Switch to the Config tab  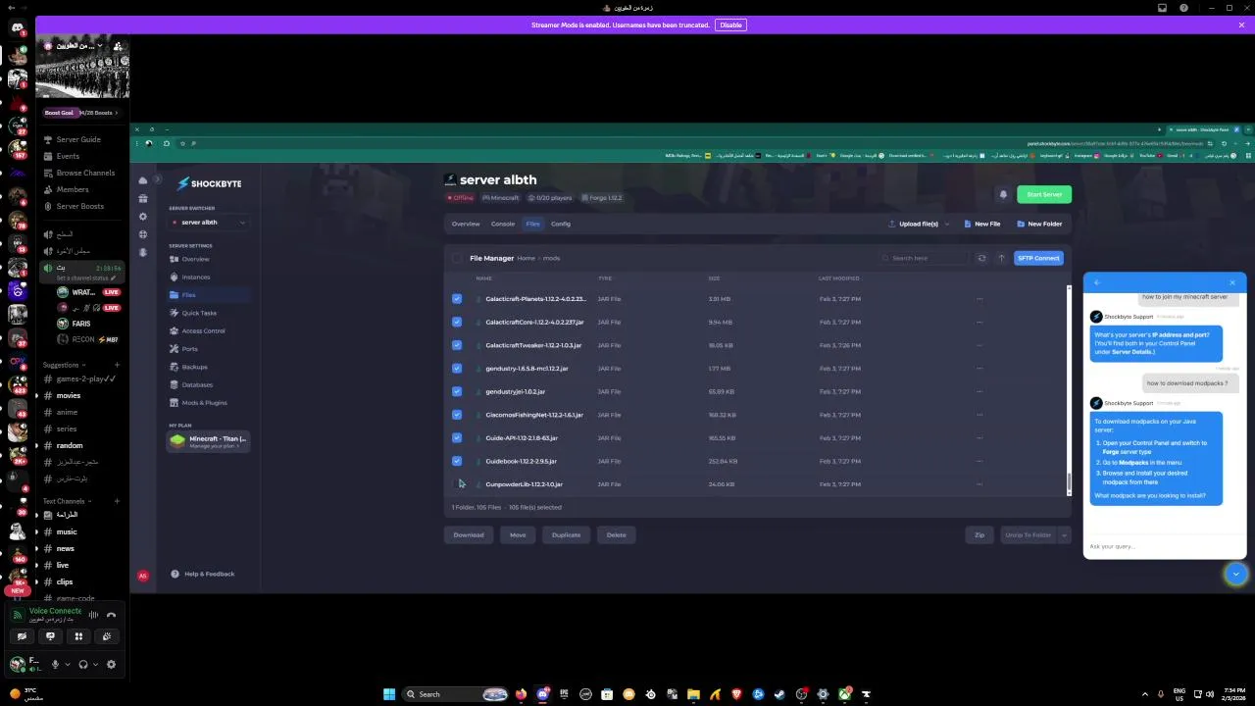(561, 224)
